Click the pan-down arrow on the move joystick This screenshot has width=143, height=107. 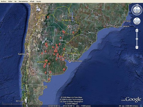click(137, 23)
